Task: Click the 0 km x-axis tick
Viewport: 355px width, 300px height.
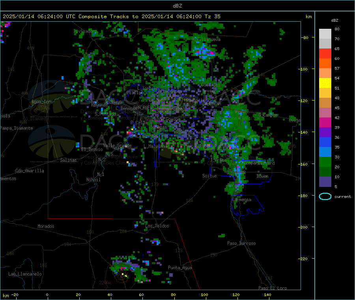Action: click(47, 295)
